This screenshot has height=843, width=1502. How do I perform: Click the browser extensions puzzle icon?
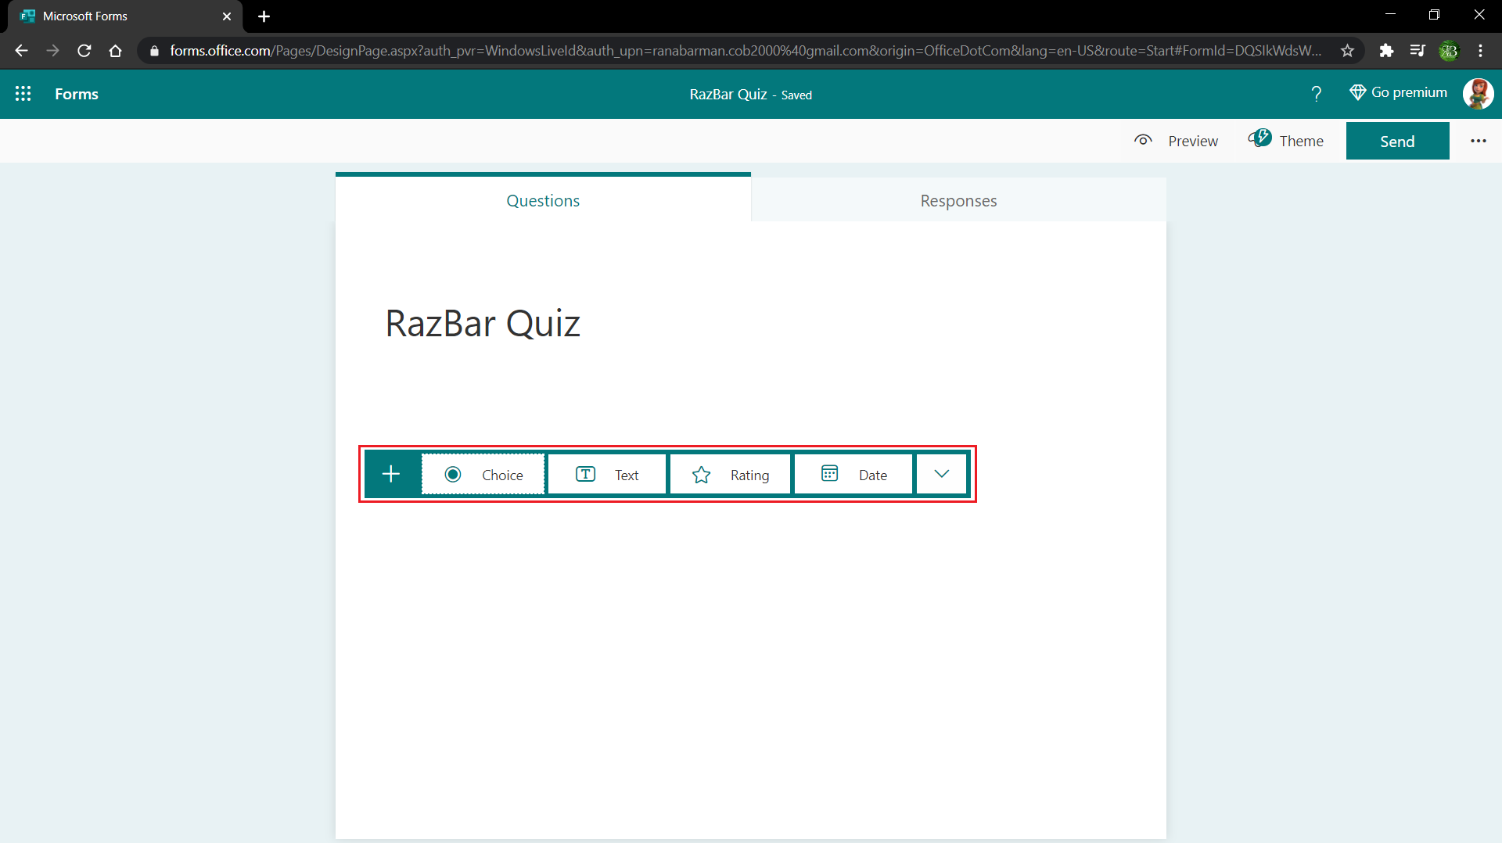pyautogui.click(x=1387, y=50)
